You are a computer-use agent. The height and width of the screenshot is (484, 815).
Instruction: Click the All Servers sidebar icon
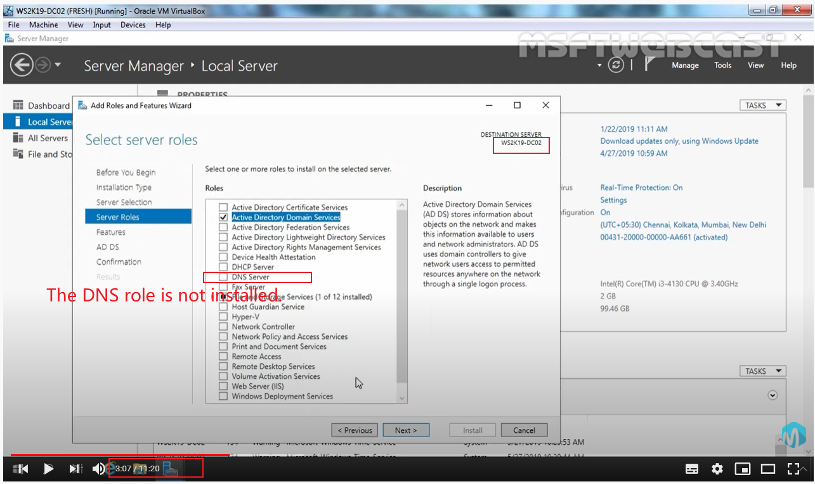point(18,137)
